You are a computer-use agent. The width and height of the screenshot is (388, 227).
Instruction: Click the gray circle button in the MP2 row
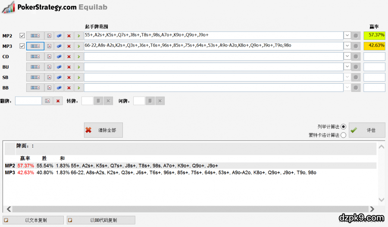(356, 35)
